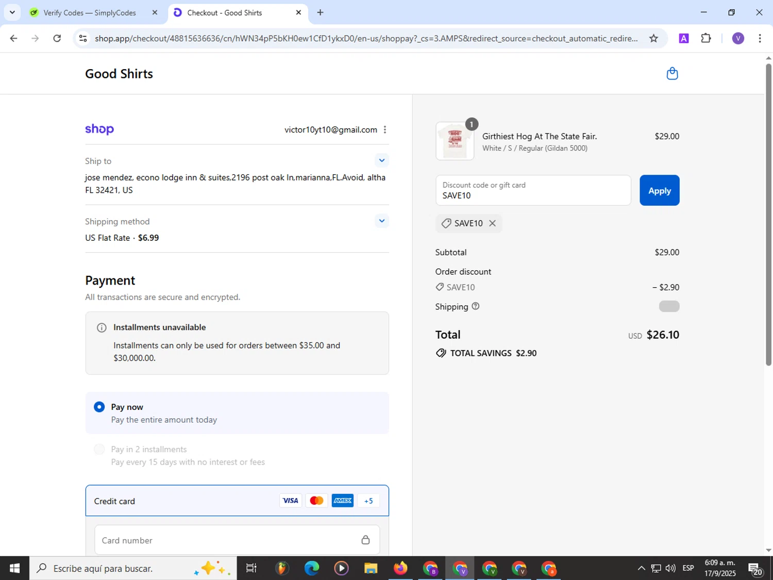Click the Card number input field
The image size is (773, 580).
click(237, 540)
